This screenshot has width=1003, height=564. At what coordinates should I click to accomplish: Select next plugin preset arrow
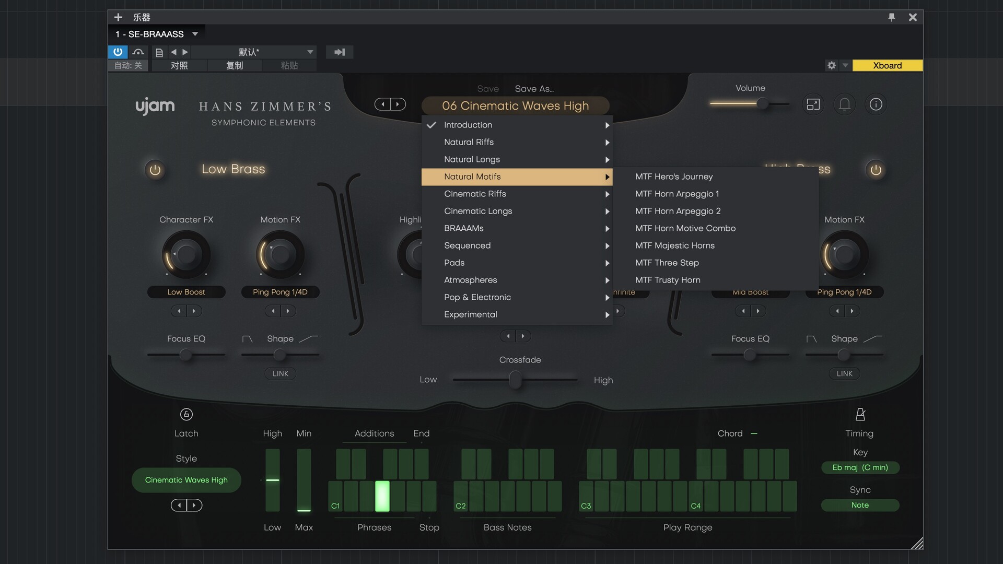(398, 104)
